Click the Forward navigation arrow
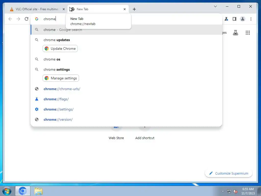Screen dimensions: 261x196 [18, 19]
